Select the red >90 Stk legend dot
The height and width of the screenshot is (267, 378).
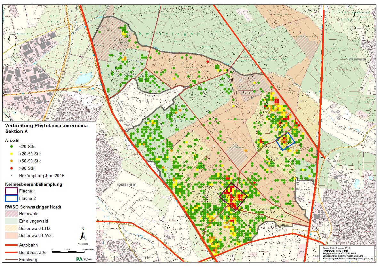point(12,168)
